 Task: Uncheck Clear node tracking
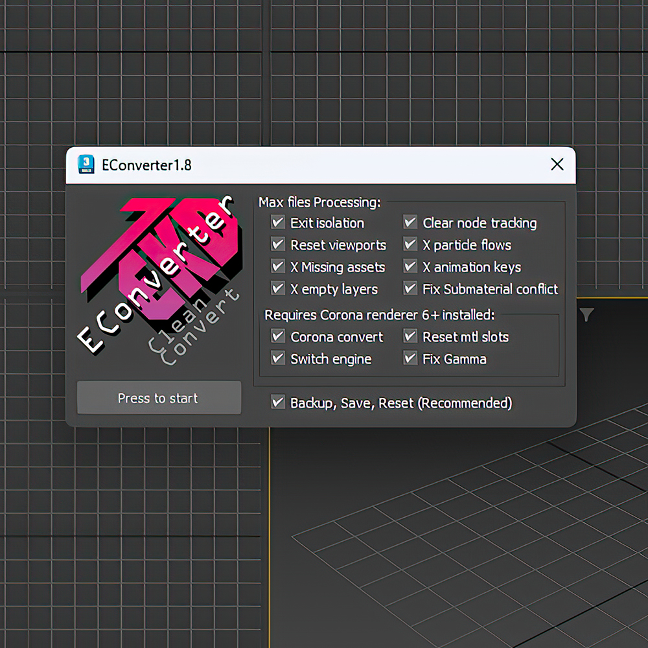(410, 222)
